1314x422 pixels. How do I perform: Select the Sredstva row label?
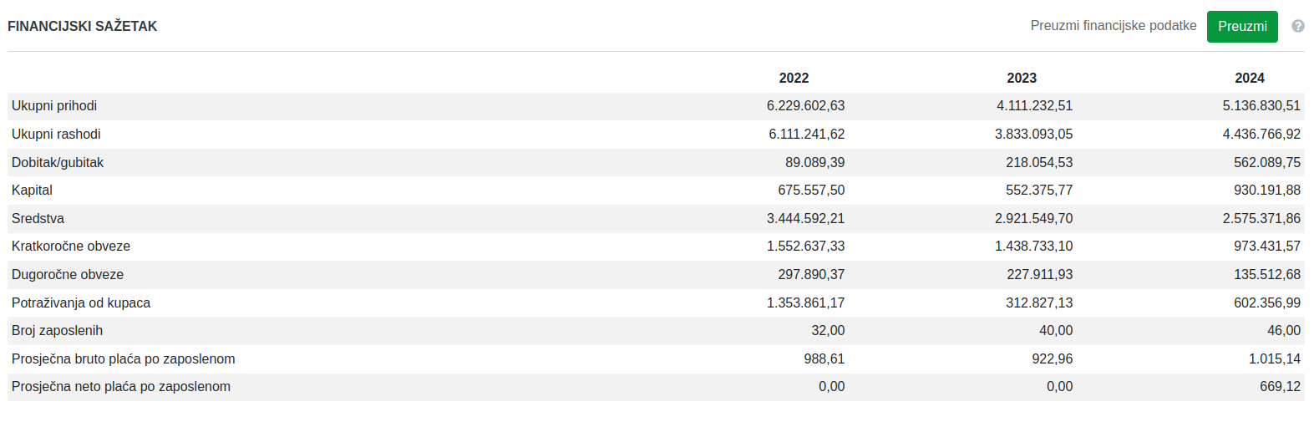38,219
